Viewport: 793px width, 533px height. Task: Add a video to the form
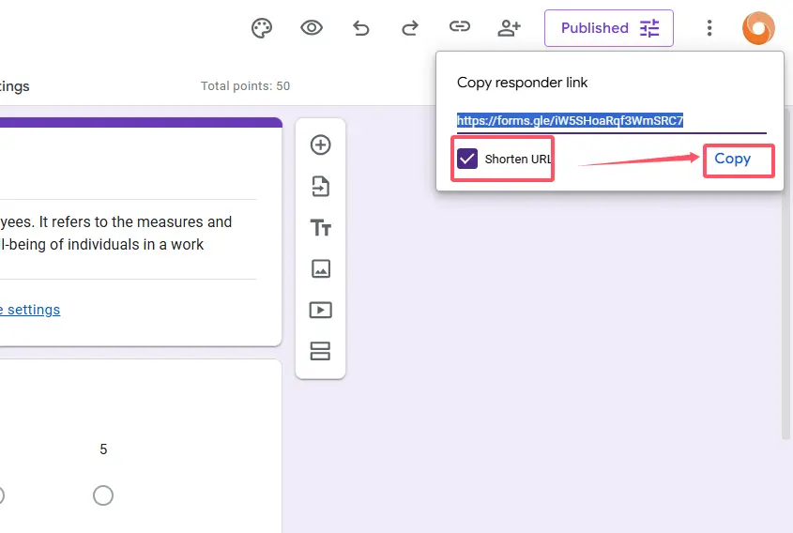[x=321, y=310]
